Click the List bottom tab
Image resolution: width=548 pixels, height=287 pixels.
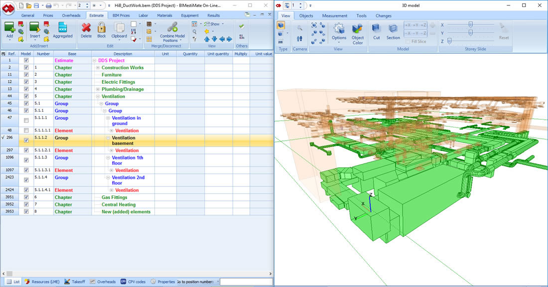point(13,282)
